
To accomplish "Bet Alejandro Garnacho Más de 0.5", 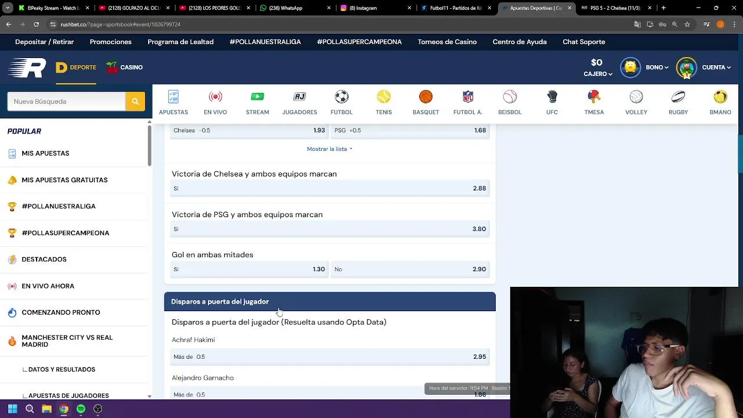I will pos(330,394).
